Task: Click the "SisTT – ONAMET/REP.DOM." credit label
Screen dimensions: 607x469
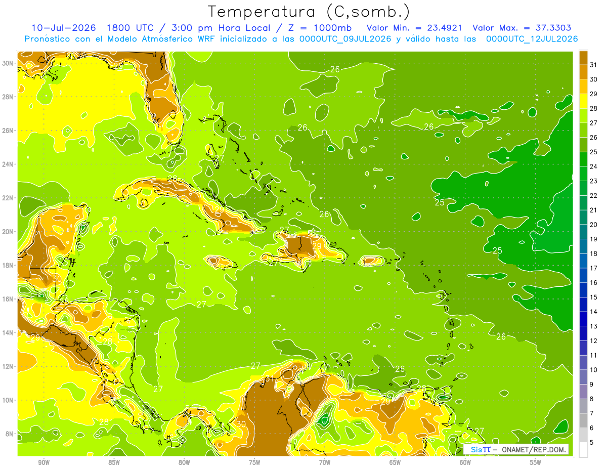Action: [x=516, y=450]
